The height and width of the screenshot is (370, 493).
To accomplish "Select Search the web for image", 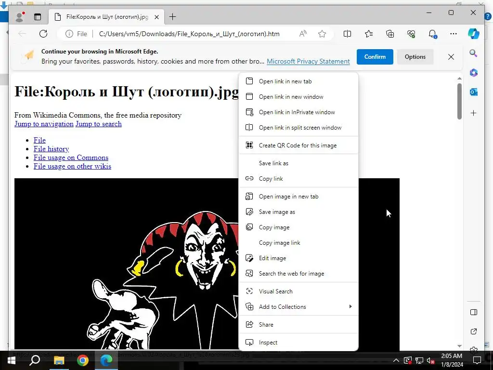I will click(298, 274).
